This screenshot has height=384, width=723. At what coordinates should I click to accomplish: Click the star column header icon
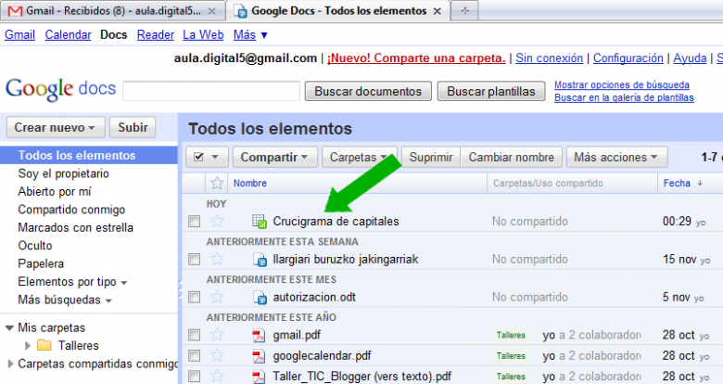pos(217,184)
